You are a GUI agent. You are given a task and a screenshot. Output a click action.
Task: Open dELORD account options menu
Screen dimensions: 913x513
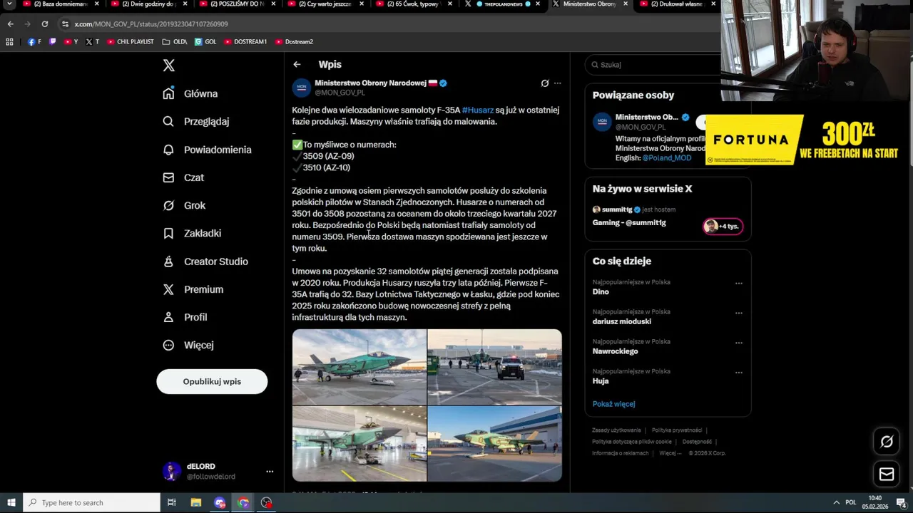[270, 471]
